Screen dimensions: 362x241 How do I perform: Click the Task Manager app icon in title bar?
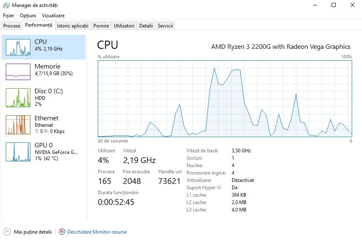click(6, 5)
